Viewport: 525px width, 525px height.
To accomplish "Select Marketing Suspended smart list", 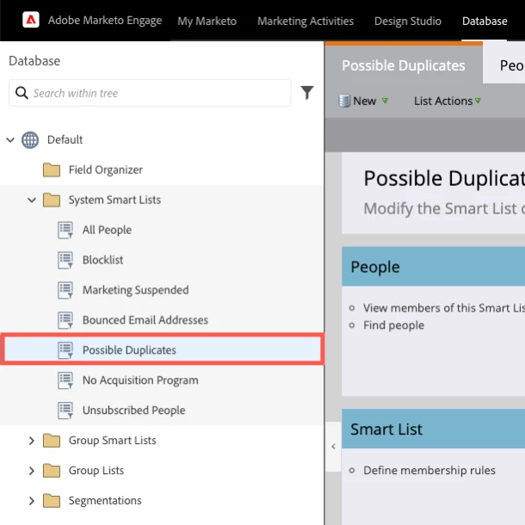I will [136, 290].
